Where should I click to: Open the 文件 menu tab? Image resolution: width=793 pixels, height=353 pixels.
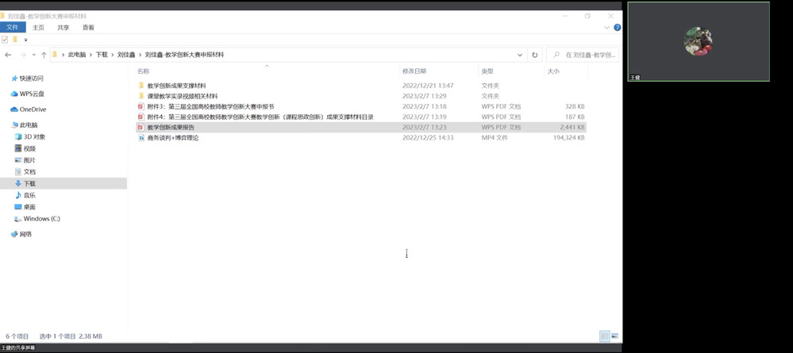click(13, 28)
